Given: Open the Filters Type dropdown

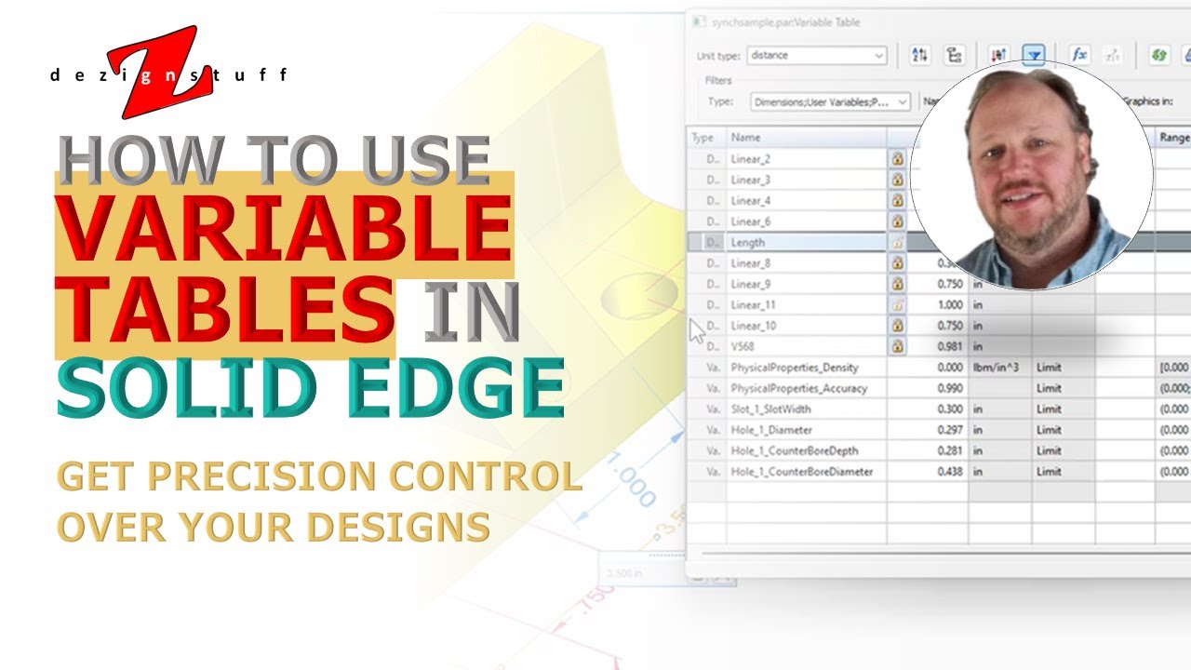Looking at the screenshot, I should pyautogui.click(x=831, y=101).
